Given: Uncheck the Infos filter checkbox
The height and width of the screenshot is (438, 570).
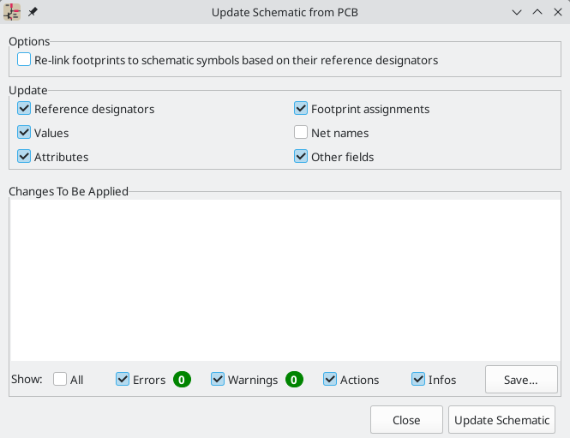Looking at the screenshot, I should [x=418, y=380].
